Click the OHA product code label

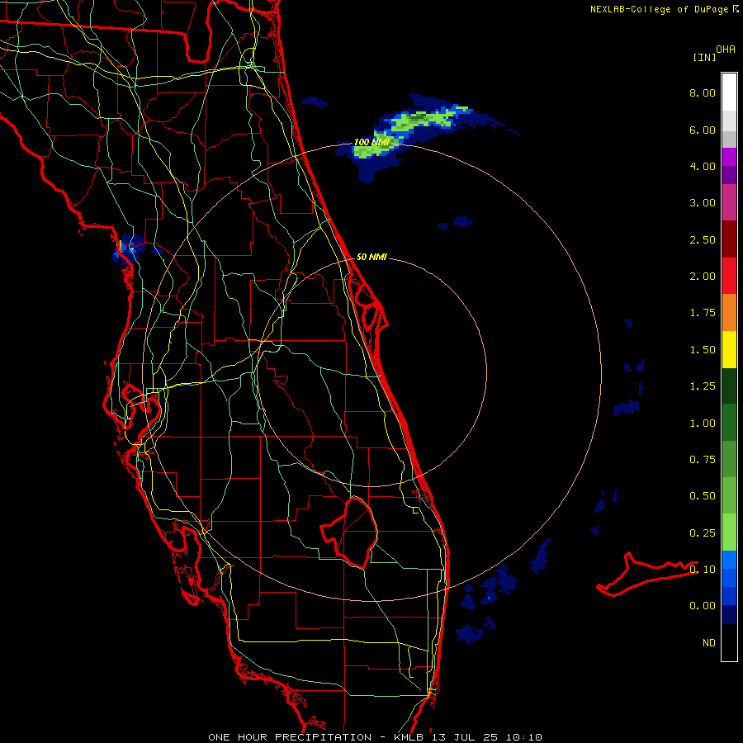[726, 50]
